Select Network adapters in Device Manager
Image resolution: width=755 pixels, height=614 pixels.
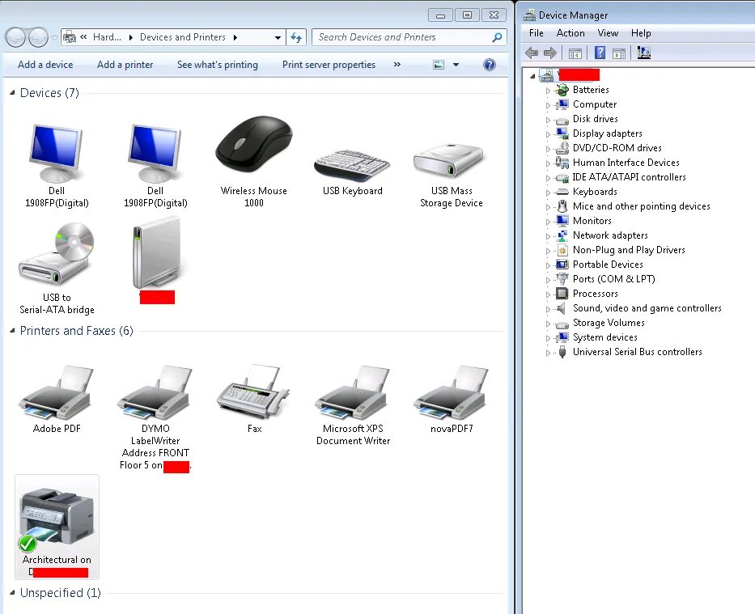click(x=610, y=235)
